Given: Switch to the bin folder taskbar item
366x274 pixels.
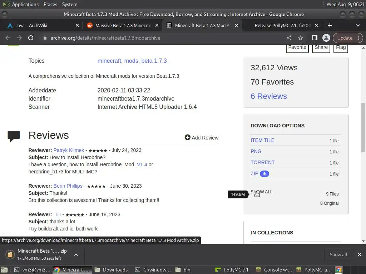Looking at the screenshot, I should (x=183, y=270).
